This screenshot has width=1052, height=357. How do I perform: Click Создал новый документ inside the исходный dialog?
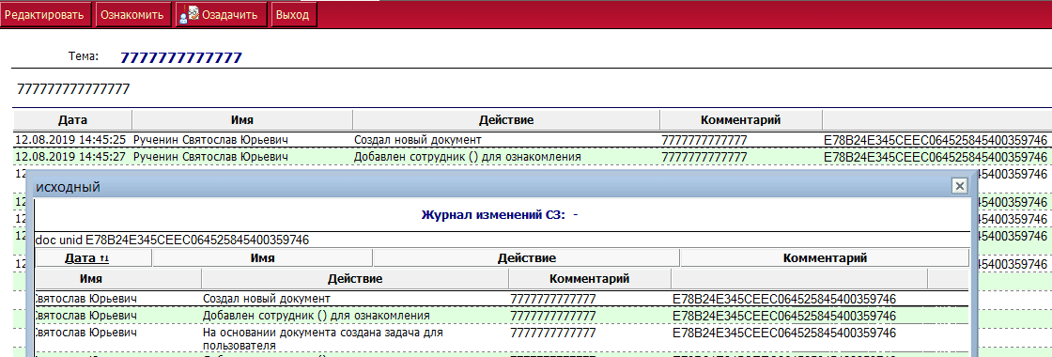266,299
